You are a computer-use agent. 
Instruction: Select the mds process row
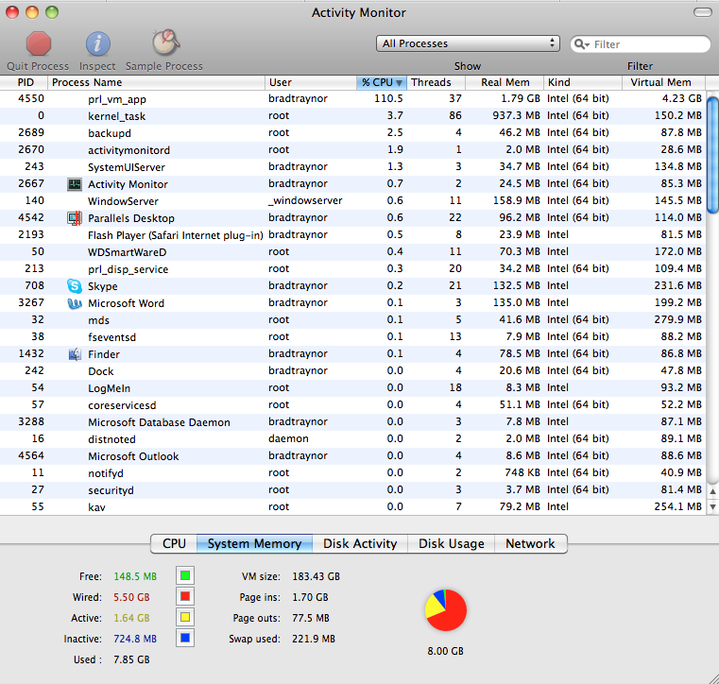352,320
